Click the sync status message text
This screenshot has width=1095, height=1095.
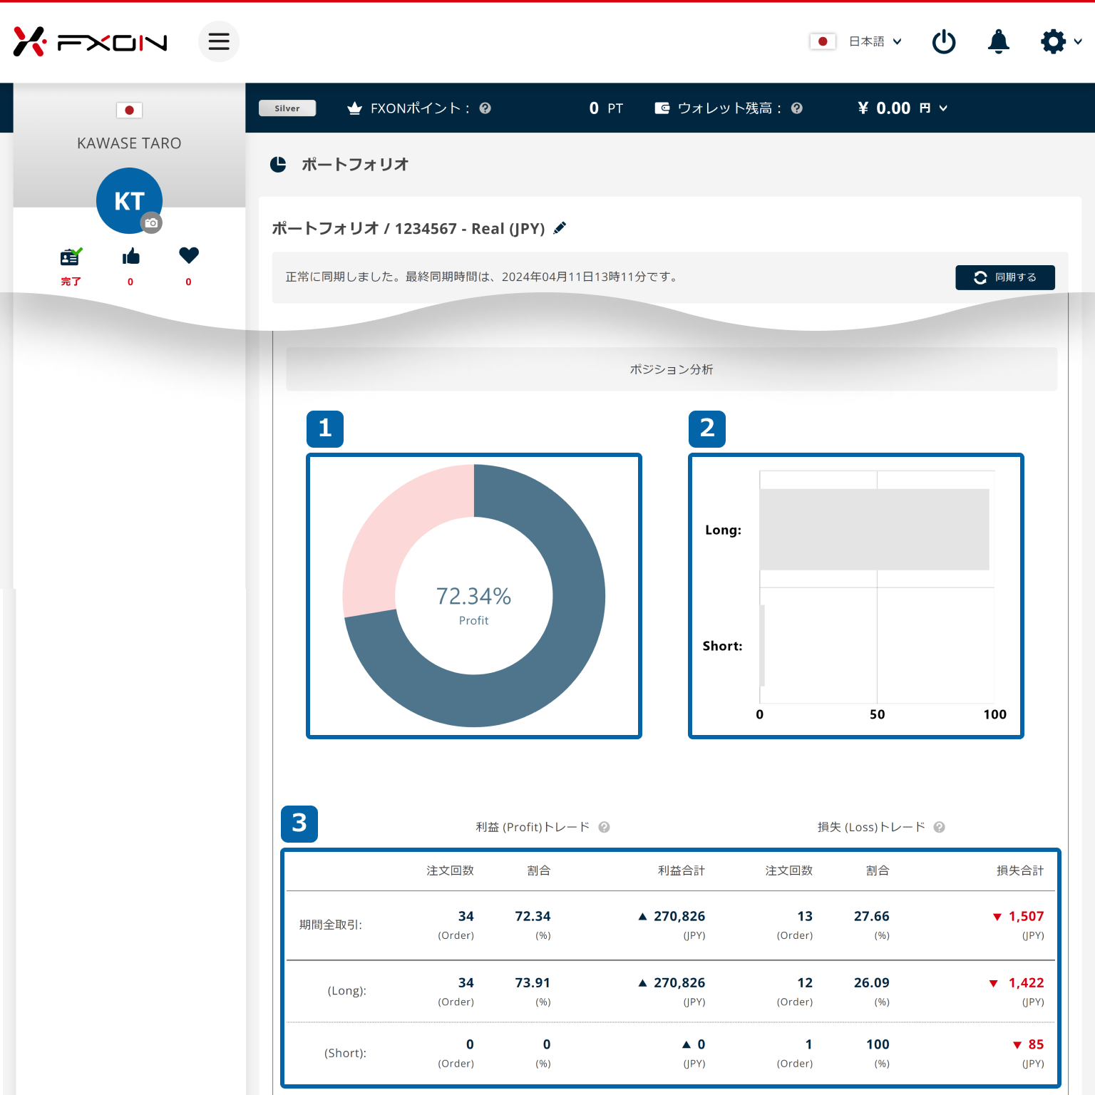(x=483, y=277)
